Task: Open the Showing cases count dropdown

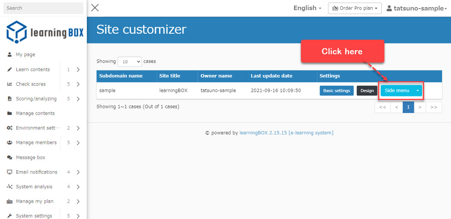Action: point(129,61)
